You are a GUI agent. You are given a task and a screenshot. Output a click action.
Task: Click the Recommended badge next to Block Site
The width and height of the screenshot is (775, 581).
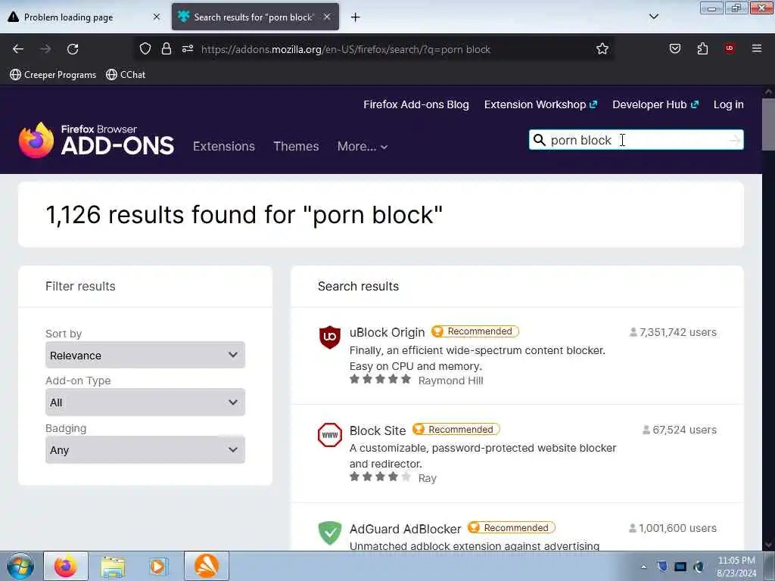(456, 430)
